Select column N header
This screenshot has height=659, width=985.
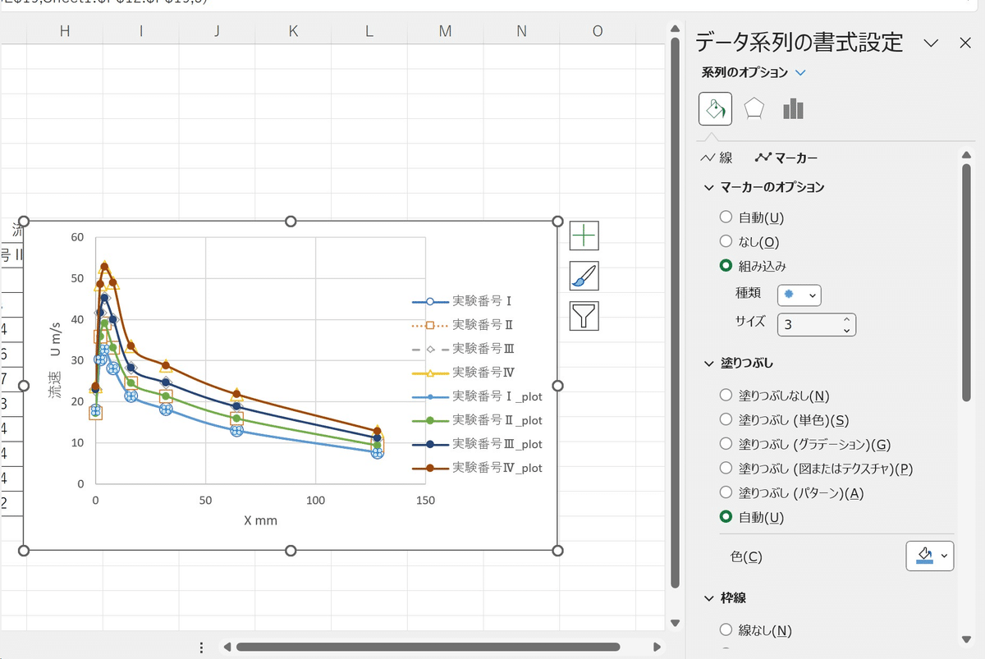pyautogui.click(x=521, y=31)
